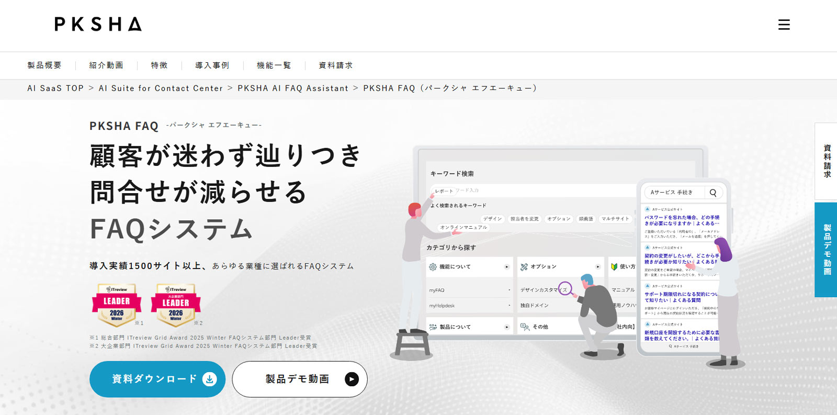This screenshot has height=415, width=837.
Task: Select the オプション keyword tag
Action: coord(559,219)
